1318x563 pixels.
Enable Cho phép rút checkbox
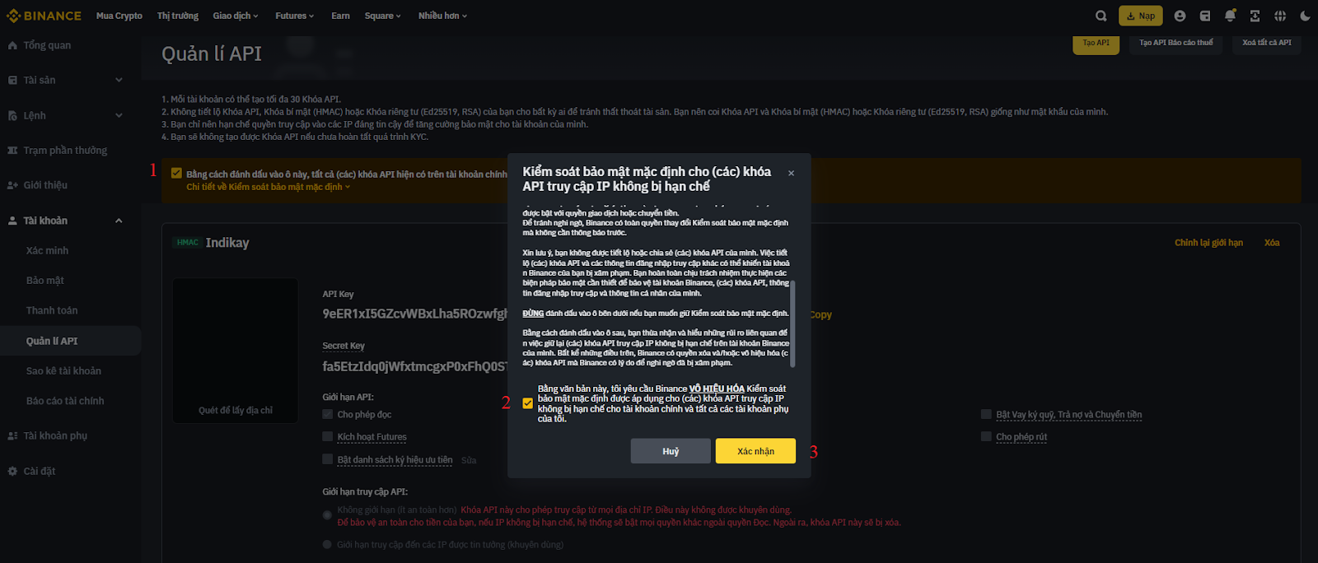[x=986, y=436]
